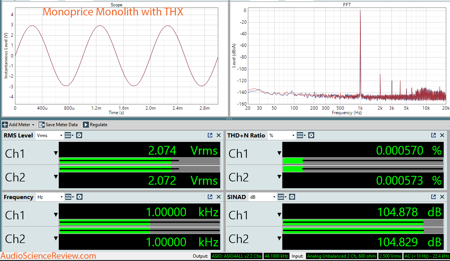Viewport: 450px width, 261px height.
Task: Click the Frequency Ch1 1.00000 kHz reading
Action: 182,212
